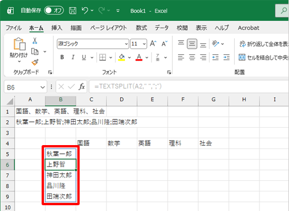This screenshot has width=289, height=211.
Task: Click the Increase Font Size icon
Action: [153, 43]
